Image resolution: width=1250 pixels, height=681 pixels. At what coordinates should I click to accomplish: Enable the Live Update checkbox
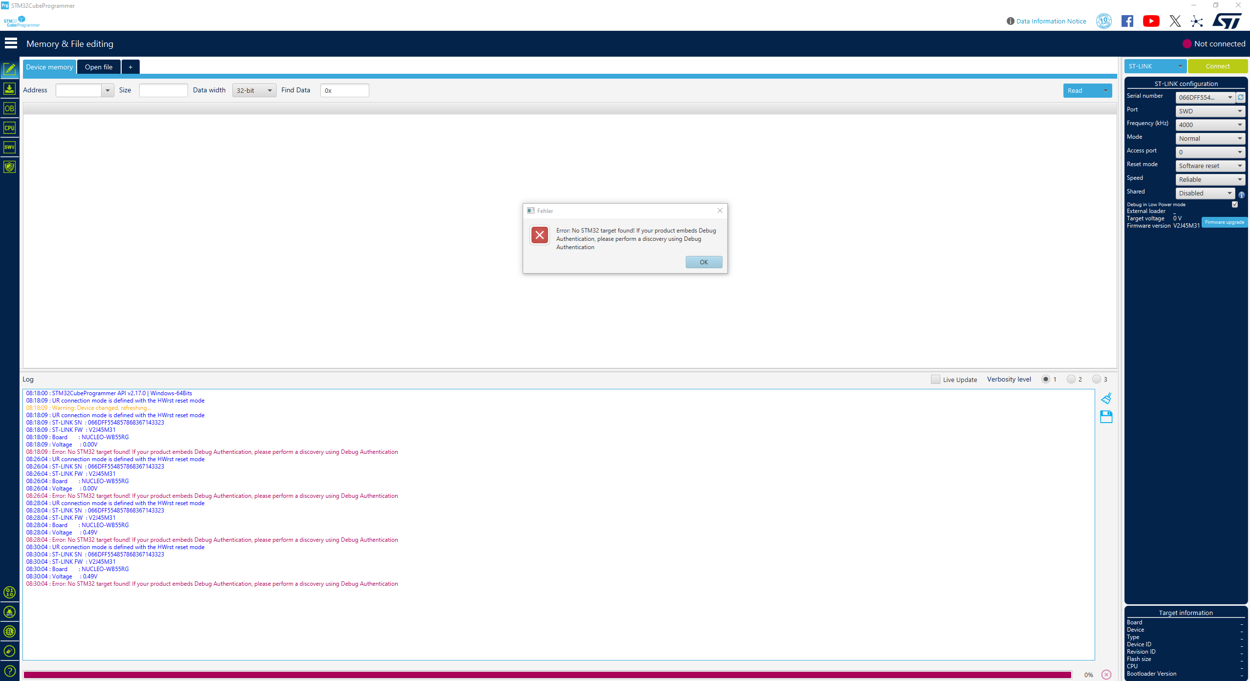pos(935,380)
